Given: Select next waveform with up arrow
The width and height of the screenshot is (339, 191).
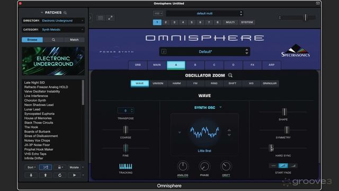Looking at the screenshot, I should coord(229,130).
